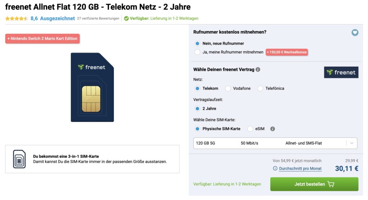
Task: Click the tariff dropdown chevron arrow
Action: (351, 143)
